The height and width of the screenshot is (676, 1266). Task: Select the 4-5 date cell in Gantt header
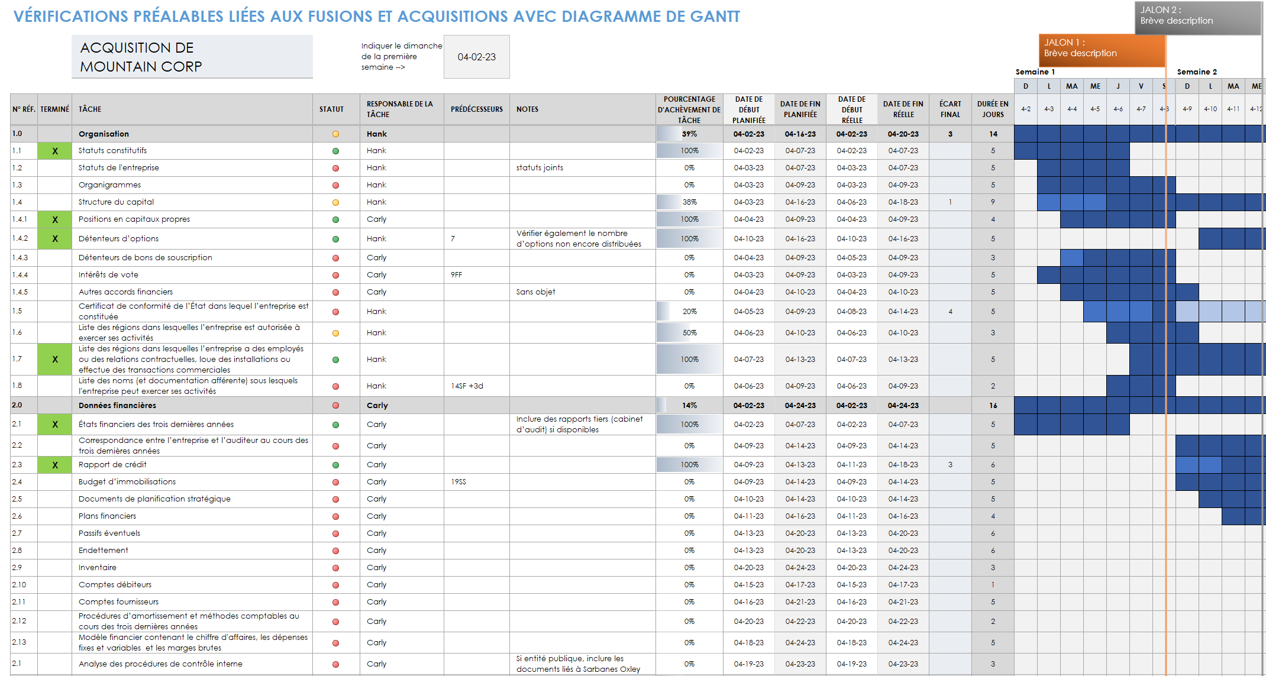pyautogui.click(x=1095, y=109)
